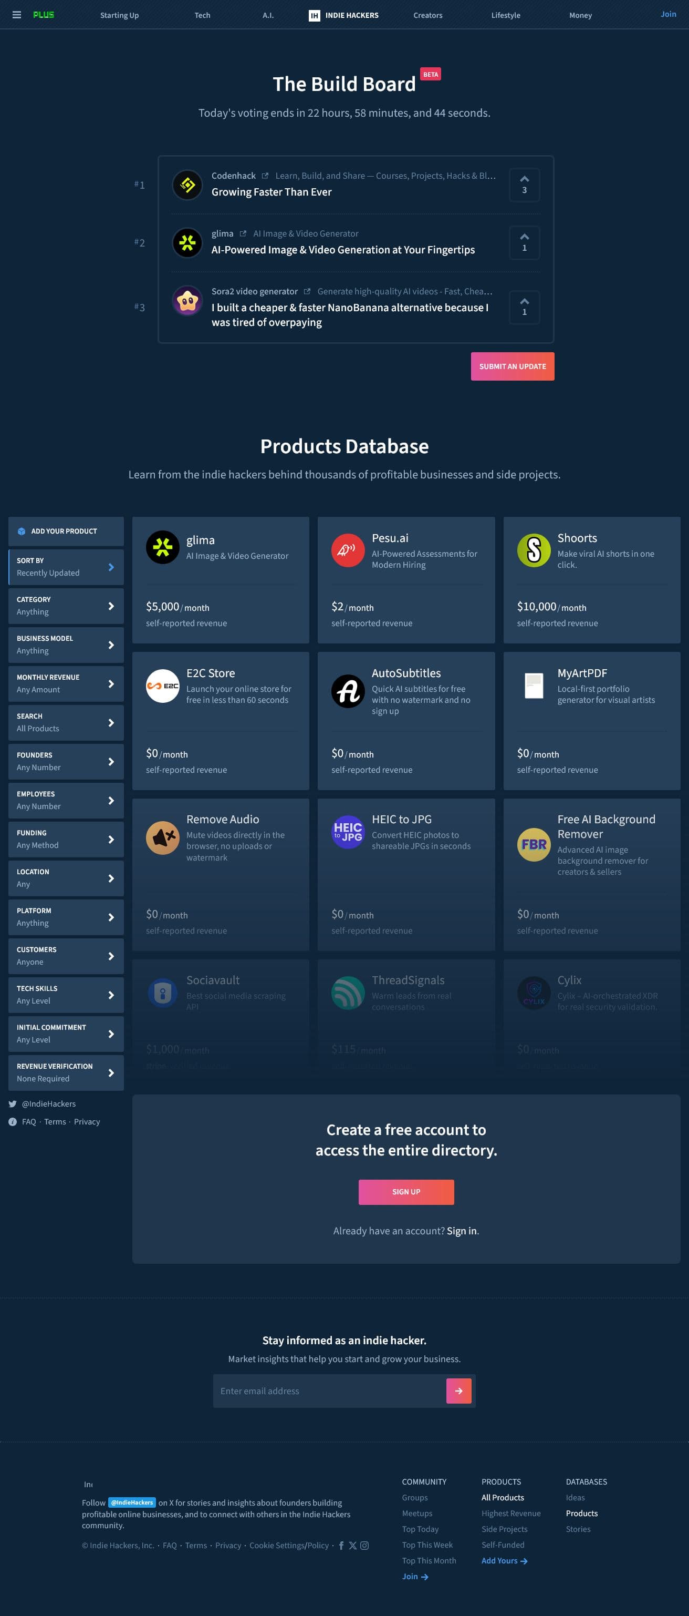Viewport: 689px width, 1616px height.
Task: Click glima logo in Products Database card
Action: pyautogui.click(x=162, y=547)
